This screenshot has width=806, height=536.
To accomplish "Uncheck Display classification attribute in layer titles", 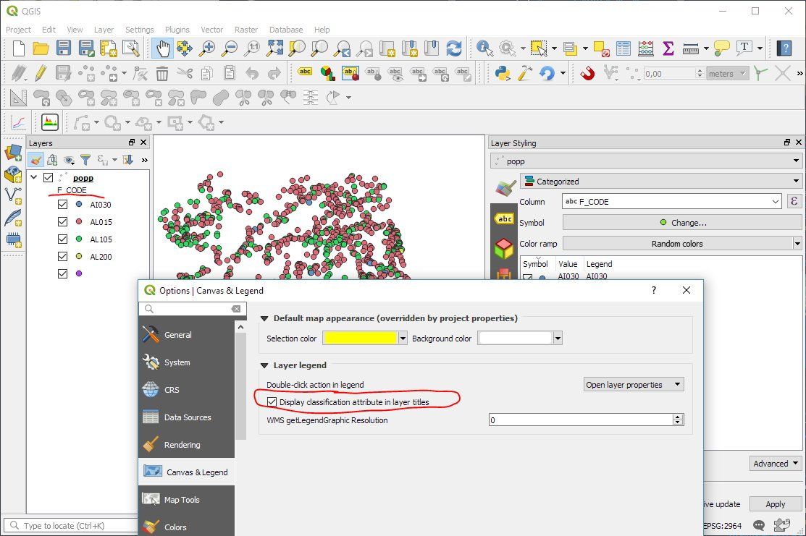I will 272,402.
